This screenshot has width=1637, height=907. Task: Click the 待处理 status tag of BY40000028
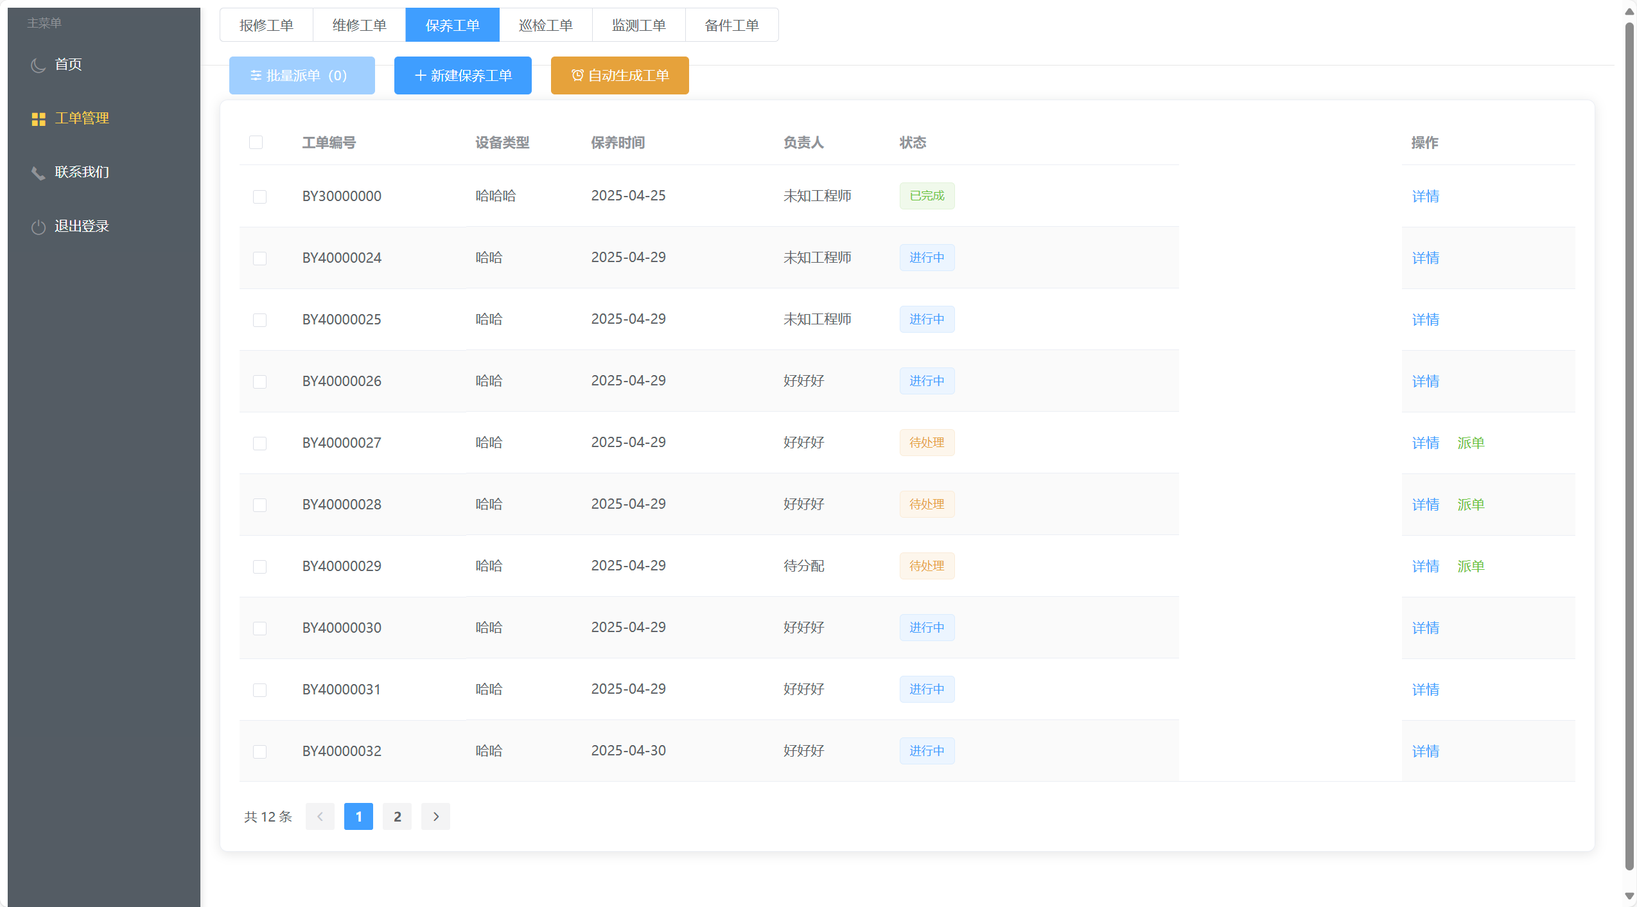[x=926, y=504]
